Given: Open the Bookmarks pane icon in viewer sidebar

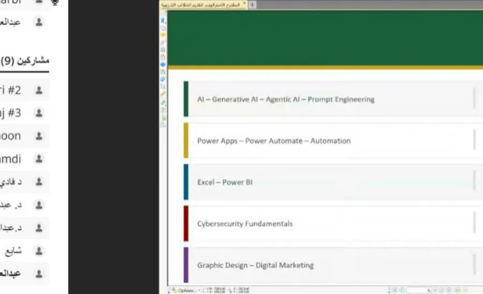Looking at the screenshot, I should [163, 20].
